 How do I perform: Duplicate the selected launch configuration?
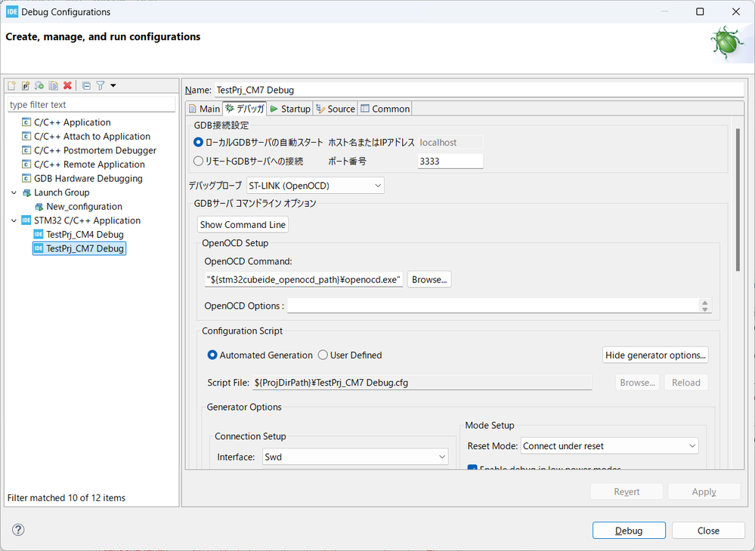click(x=53, y=86)
